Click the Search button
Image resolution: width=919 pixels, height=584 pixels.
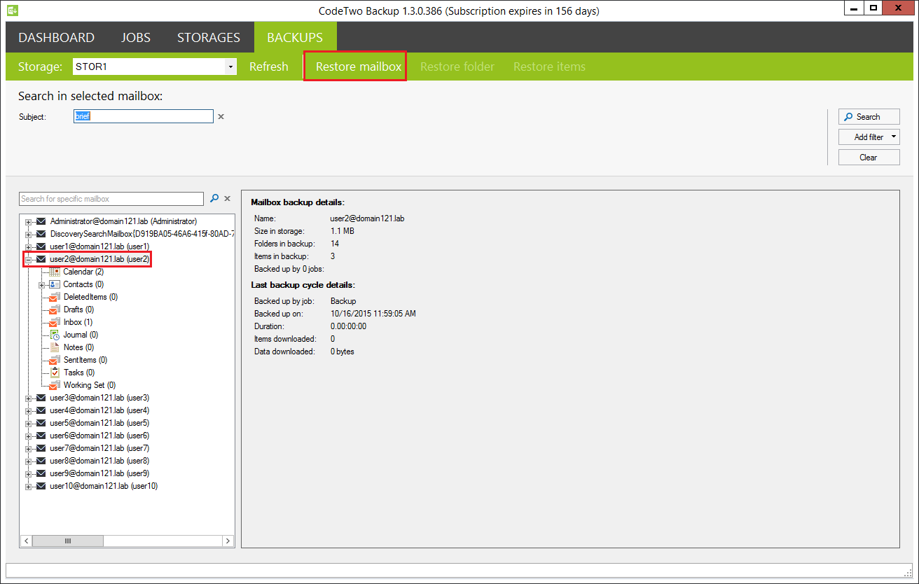(869, 117)
